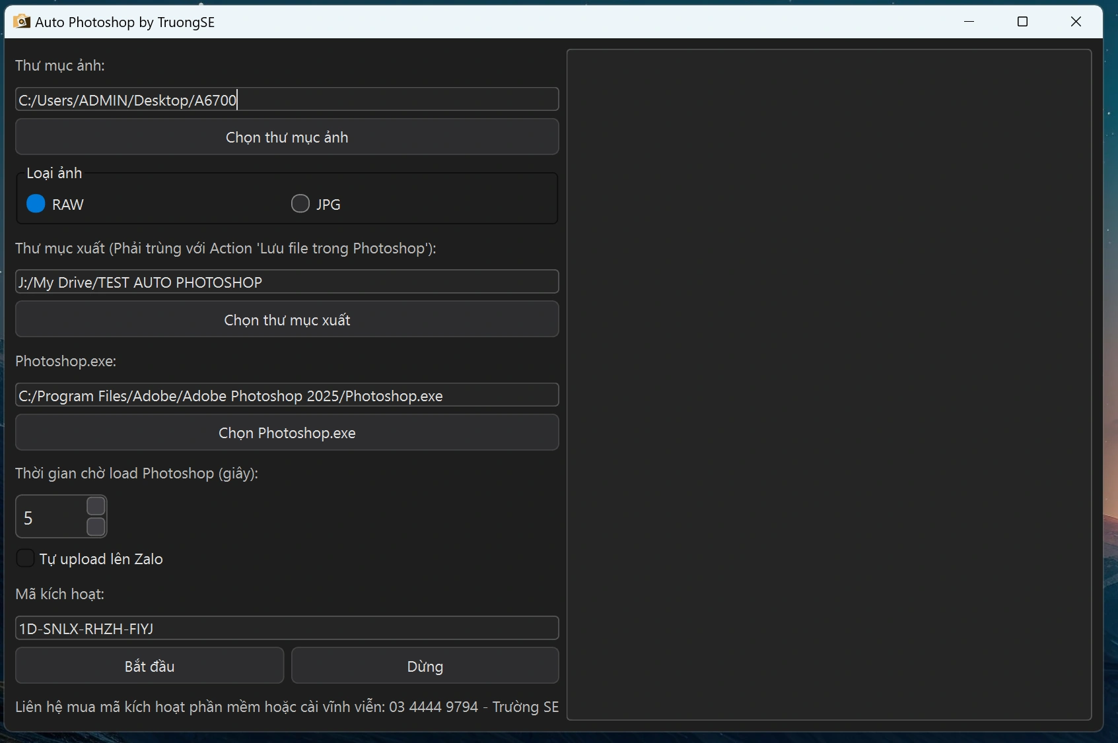
Task: Increase Photoshop load wait time with up arrow
Action: [x=96, y=506]
